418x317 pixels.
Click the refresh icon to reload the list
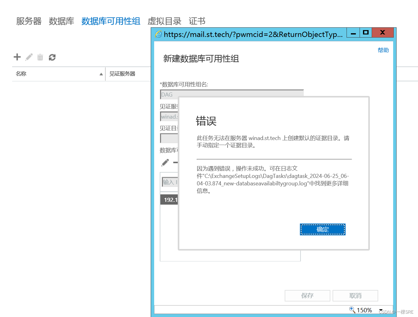pyautogui.click(x=52, y=57)
